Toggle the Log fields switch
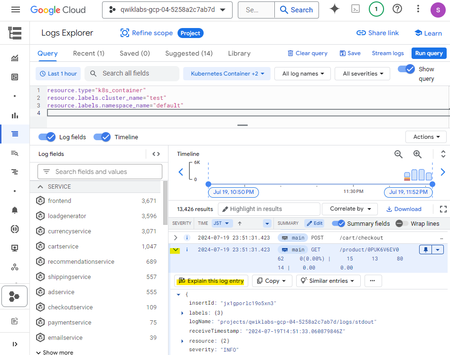The width and height of the screenshot is (450, 355). pos(47,137)
